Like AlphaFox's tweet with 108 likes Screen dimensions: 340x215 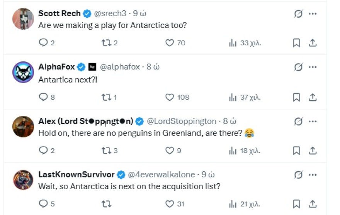click(170, 97)
